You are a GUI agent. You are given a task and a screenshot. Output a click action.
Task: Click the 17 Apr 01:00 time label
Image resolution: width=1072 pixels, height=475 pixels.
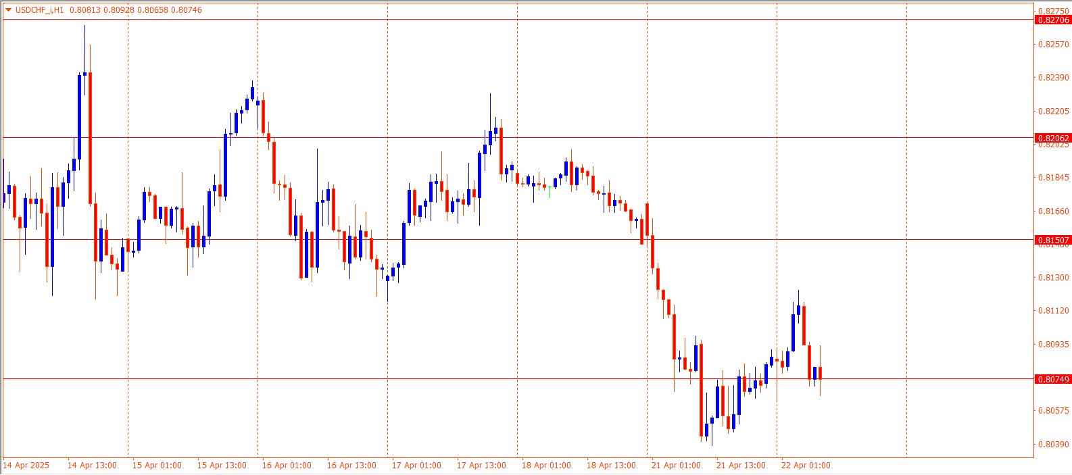coord(416,466)
